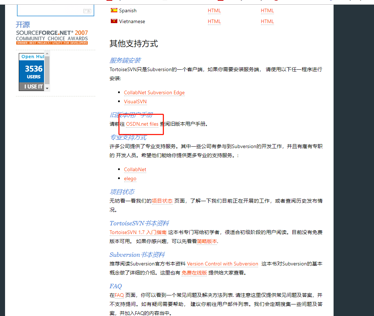Image resolution: width=374 pixels, height=316 pixels.
Task: Open the 项目状态 page link
Action: click(x=162, y=201)
